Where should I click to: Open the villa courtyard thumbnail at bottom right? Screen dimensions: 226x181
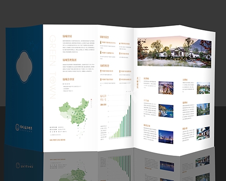pyautogui.click(x=203, y=133)
